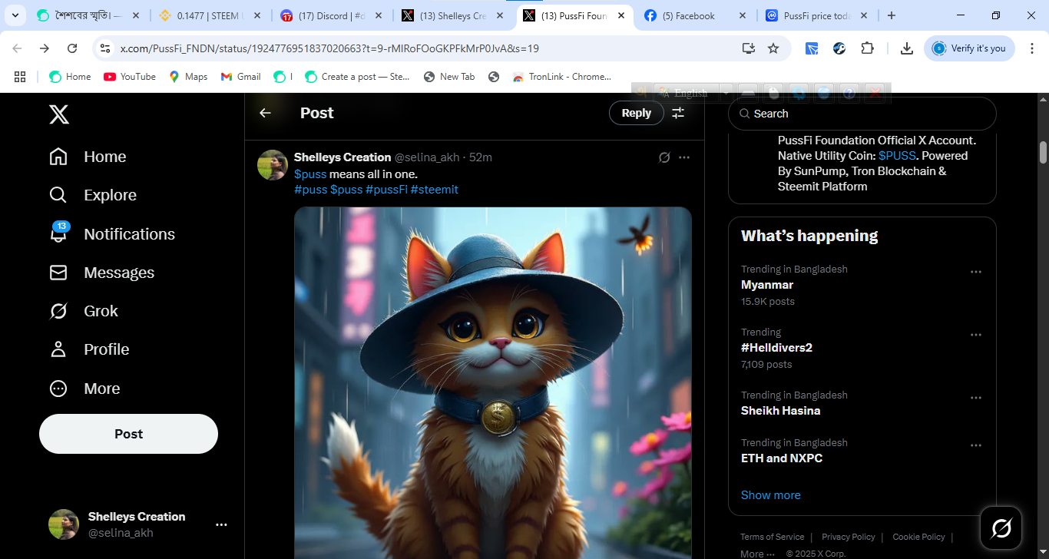The width and height of the screenshot is (1049, 559).
Task: Close the PussFi Foundation tab
Action: pos(620,15)
